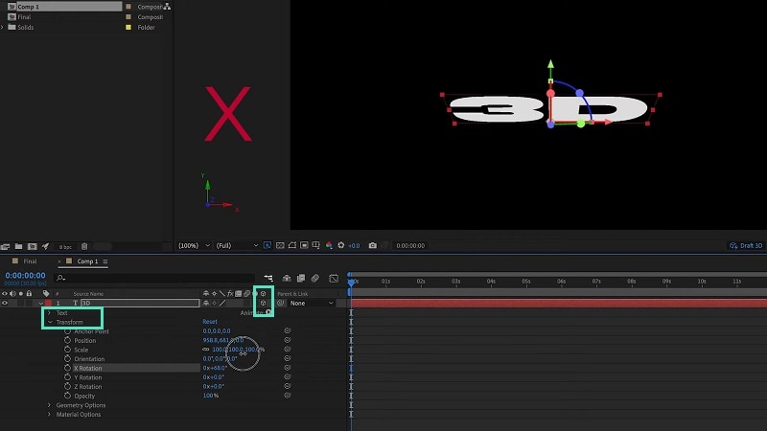Screen dimensions: 767x431
Task: Open the magnification ratio (100%) dropdown
Action: (x=195, y=245)
